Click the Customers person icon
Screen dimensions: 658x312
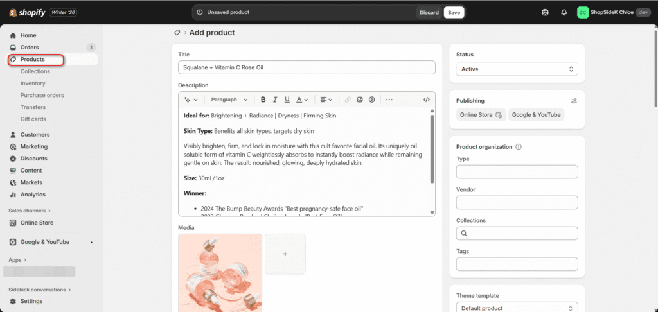[x=13, y=135]
